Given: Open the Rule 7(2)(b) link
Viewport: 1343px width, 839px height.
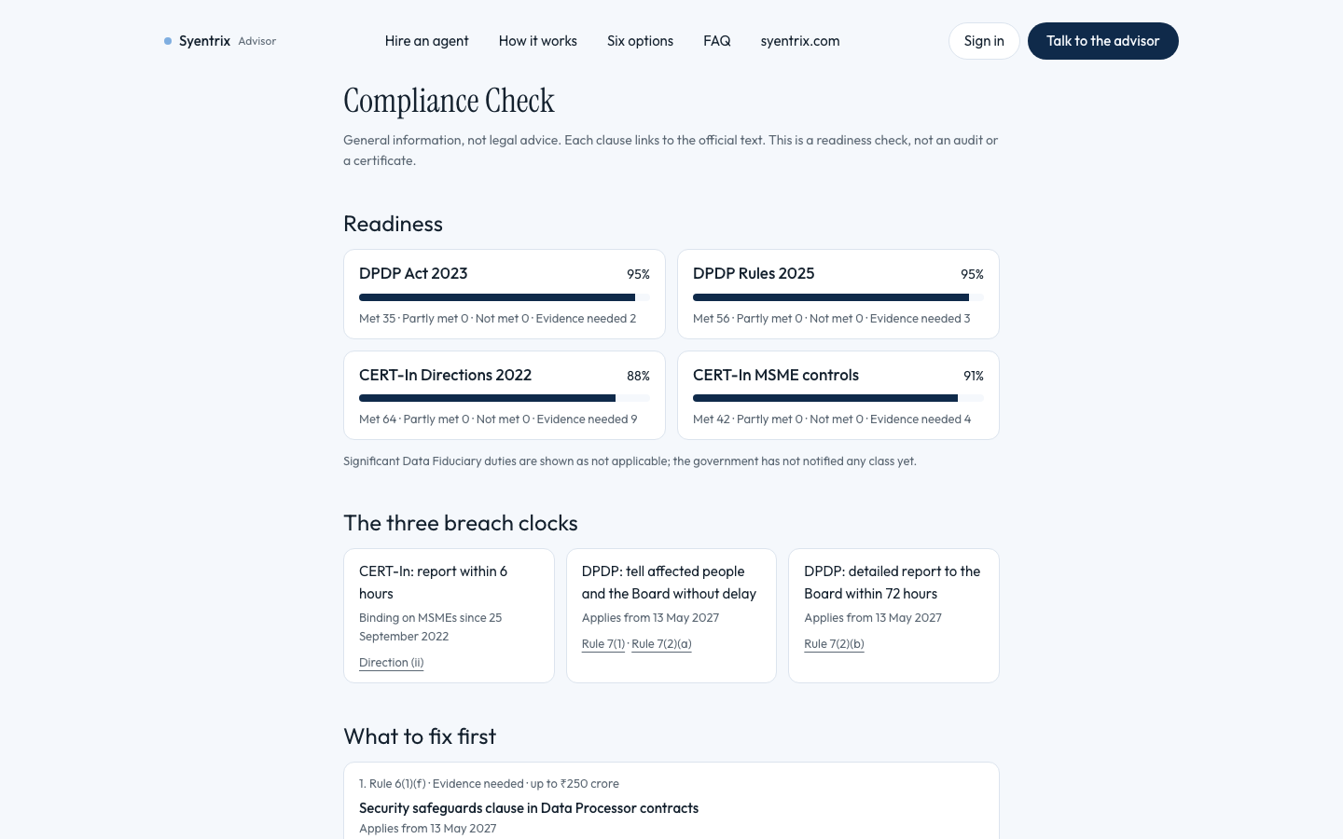Looking at the screenshot, I should (x=834, y=644).
